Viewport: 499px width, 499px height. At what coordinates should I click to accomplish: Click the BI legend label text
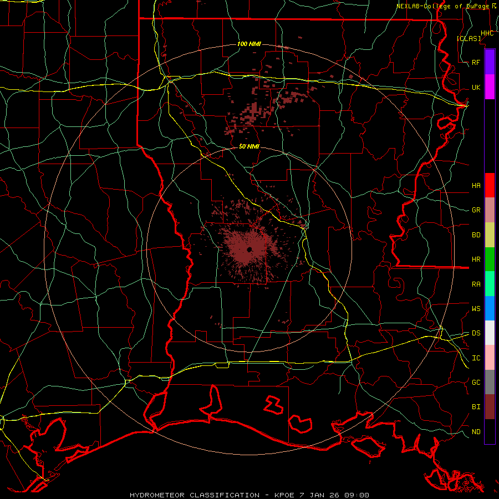pyautogui.click(x=476, y=407)
